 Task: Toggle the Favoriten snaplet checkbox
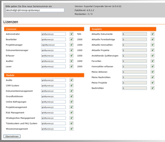click(153, 61)
